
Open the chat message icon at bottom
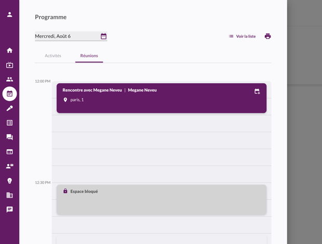point(9,210)
